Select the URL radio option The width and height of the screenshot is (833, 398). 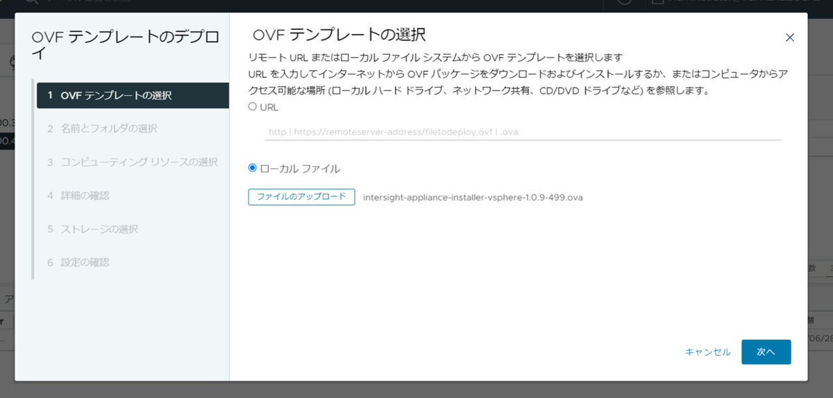click(x=253, y=107)
